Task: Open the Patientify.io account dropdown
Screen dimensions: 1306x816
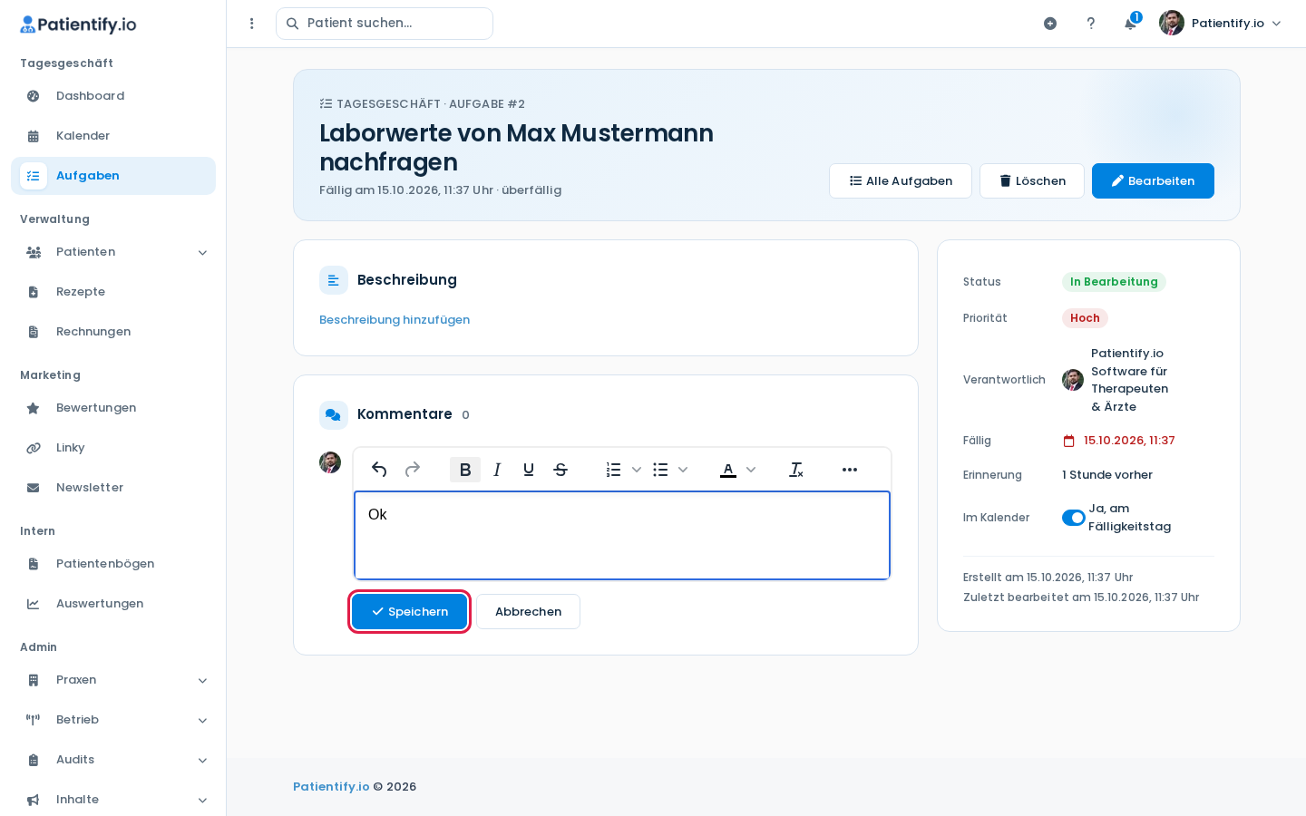Action: click(1221, 24)
